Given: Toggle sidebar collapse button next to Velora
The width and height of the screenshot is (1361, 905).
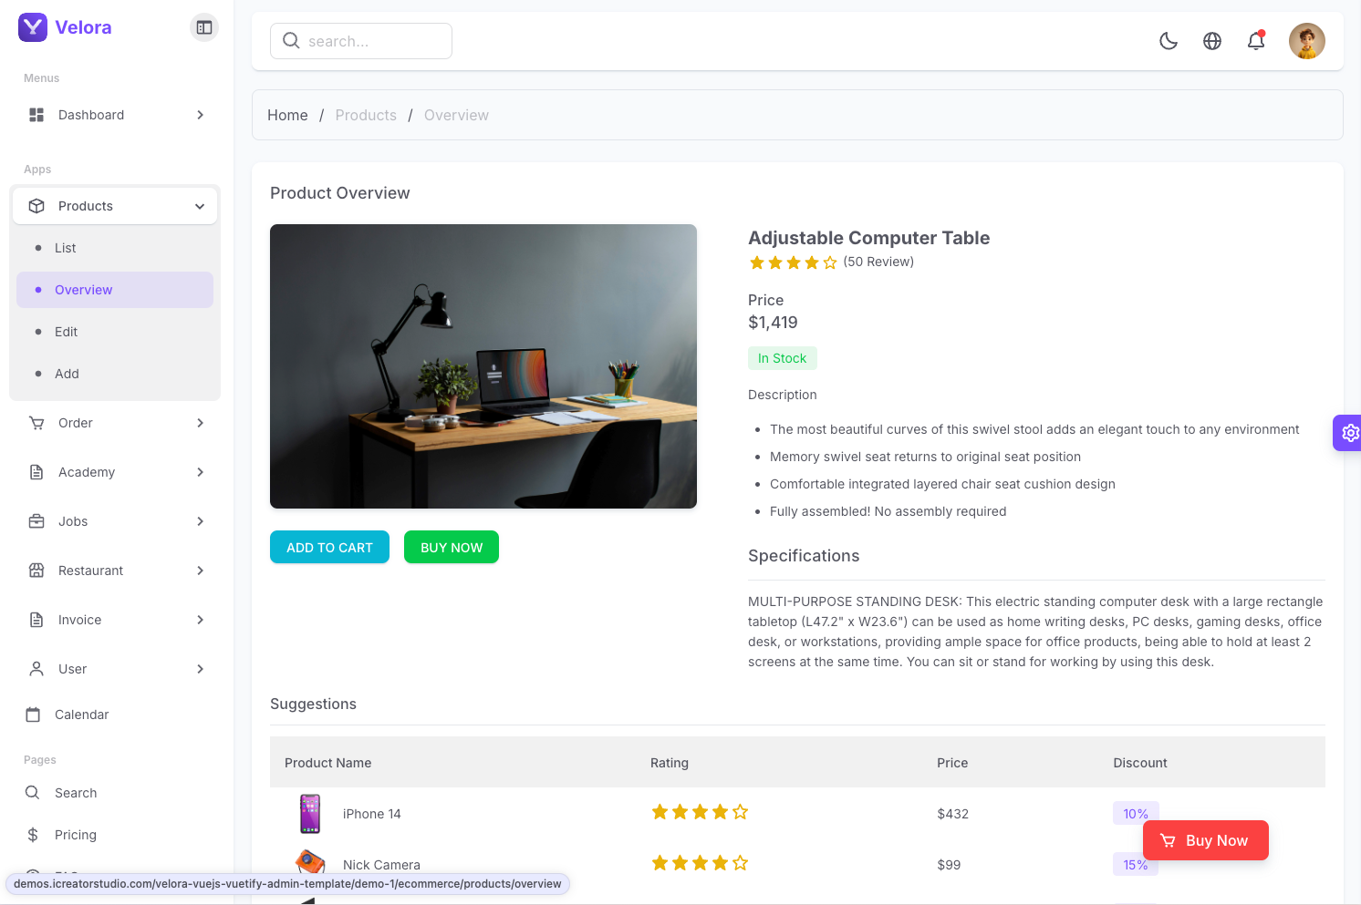Looking at the screenshot, I should [x=204, y=27].
